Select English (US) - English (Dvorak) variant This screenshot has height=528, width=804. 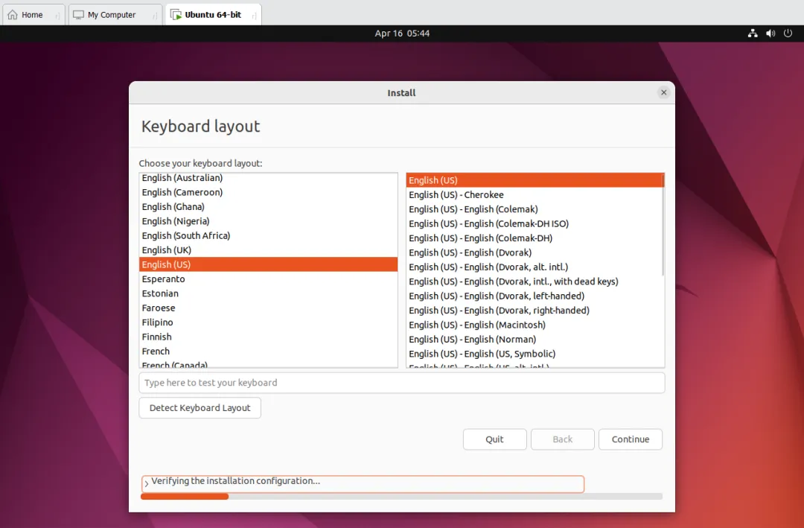[534, 252]
